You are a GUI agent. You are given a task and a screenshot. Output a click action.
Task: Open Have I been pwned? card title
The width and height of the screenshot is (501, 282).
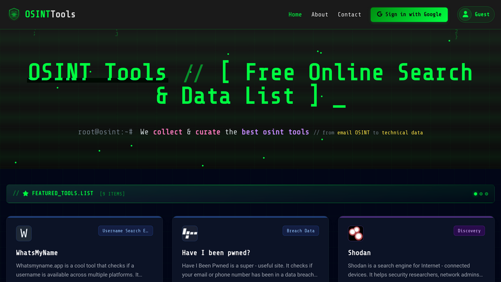click(216, 253)
